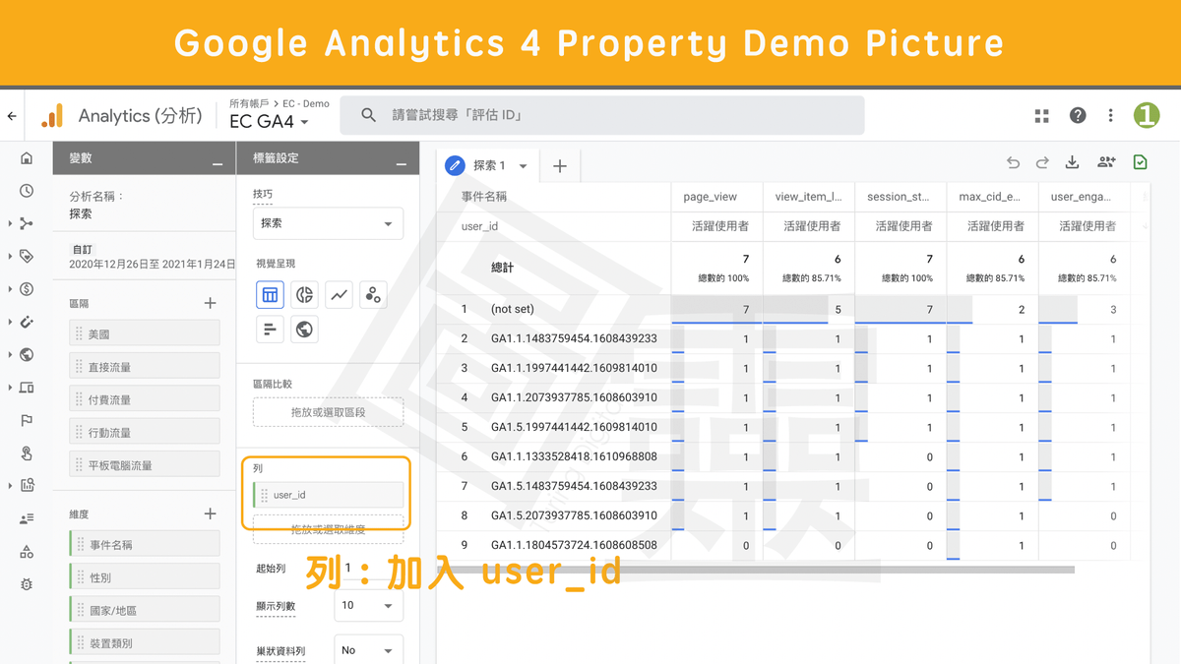This screenshot has width=1181, height=664.
Task: Open the globe Demographics icon in left sidebar
Action: (27, 355)
